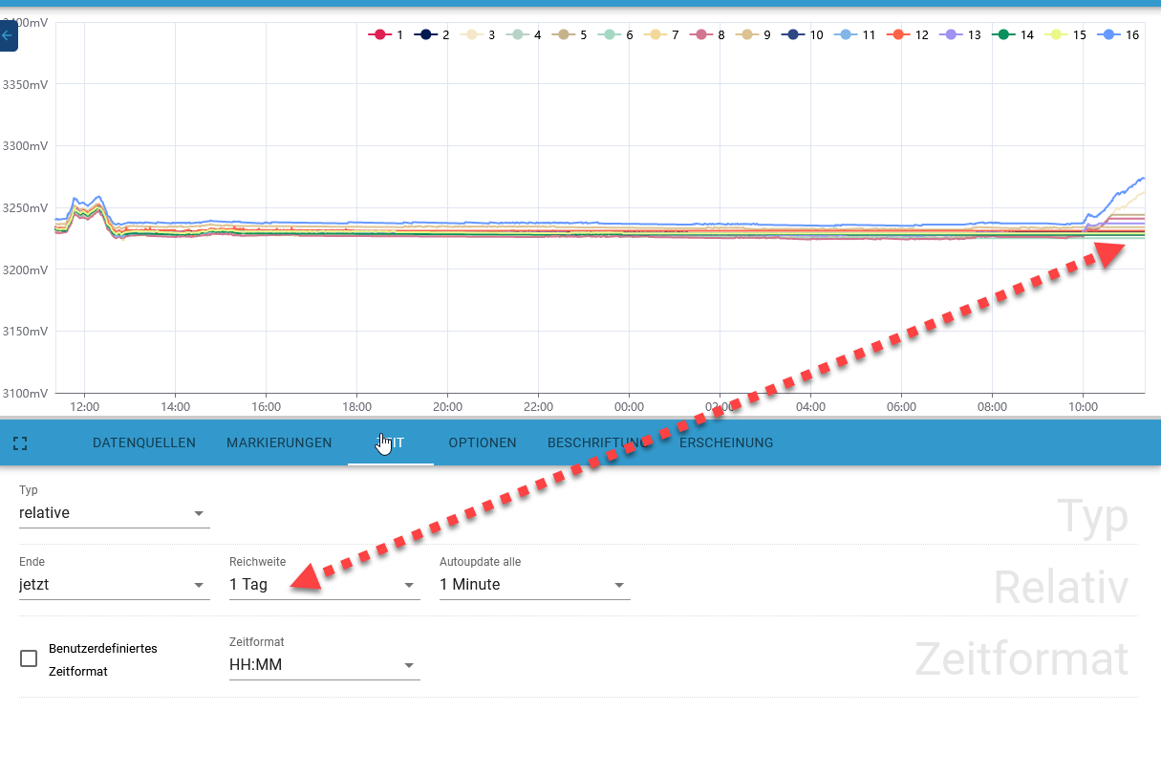Open the Zeitformat dropdown showing HH:MM
This screenshot has height=776, width=1161.
325,666
